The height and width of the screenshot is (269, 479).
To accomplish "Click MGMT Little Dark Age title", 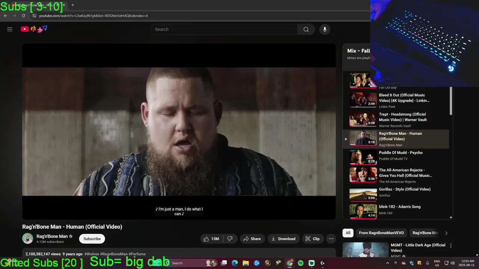I will (418, 248).
